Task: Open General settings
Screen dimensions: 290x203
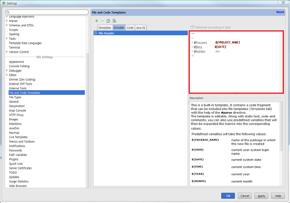Action: [x=14, y=101]
